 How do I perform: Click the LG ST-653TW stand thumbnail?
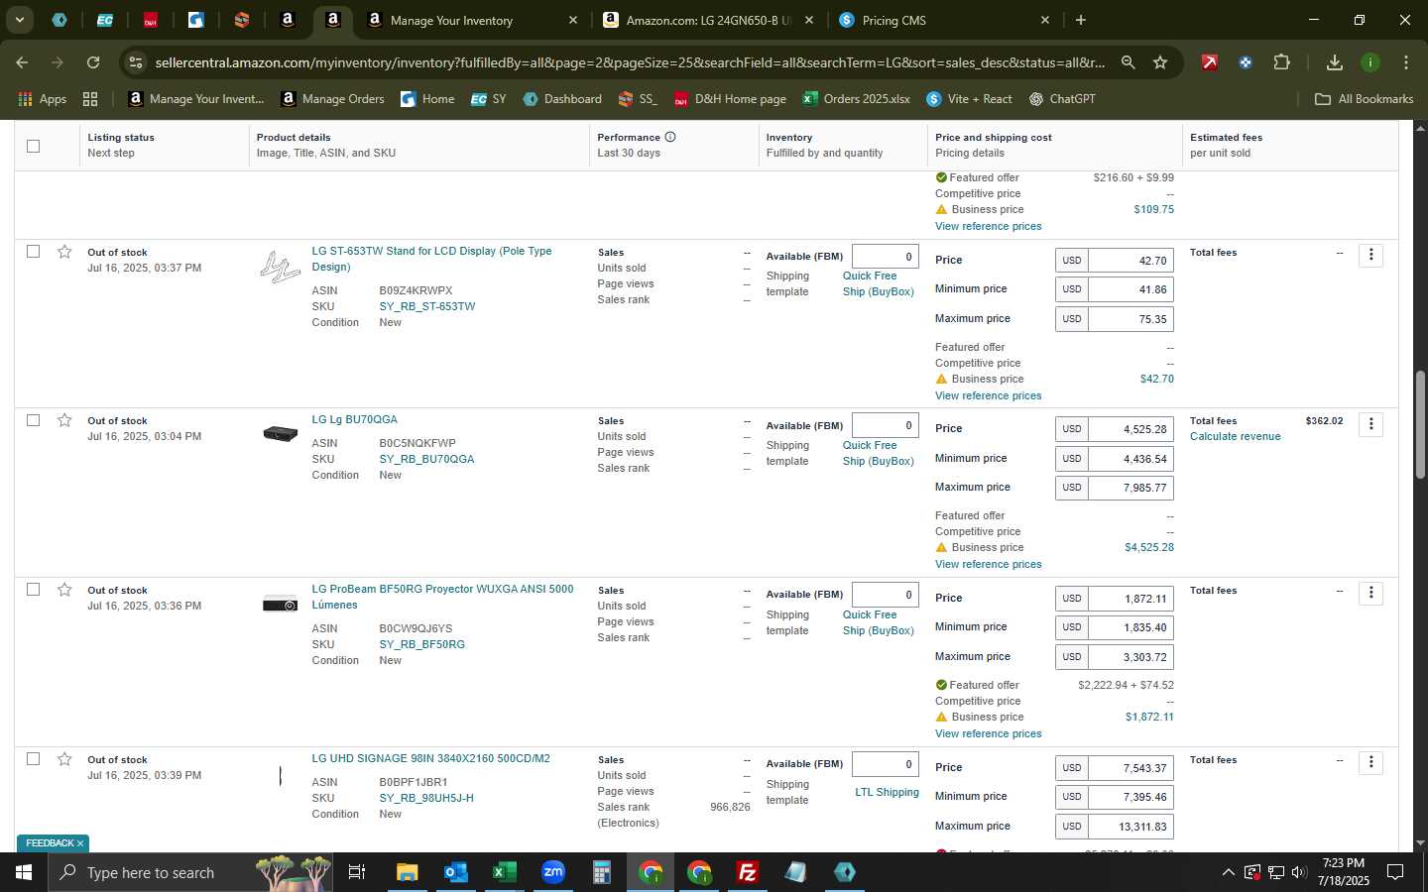pos(280,267)
